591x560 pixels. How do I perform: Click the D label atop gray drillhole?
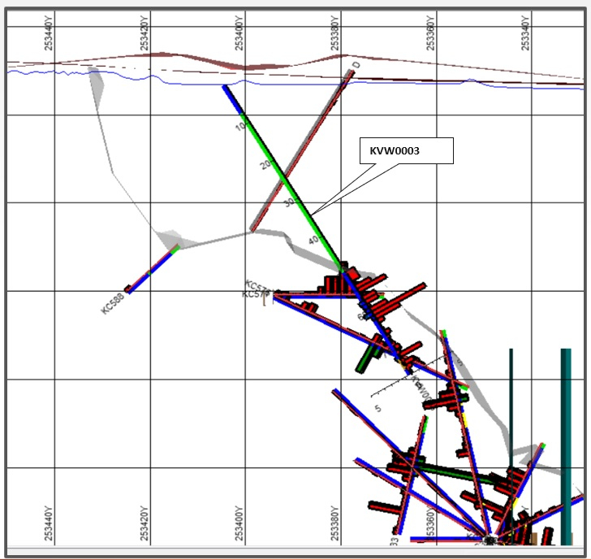click(x=356, y=65)
